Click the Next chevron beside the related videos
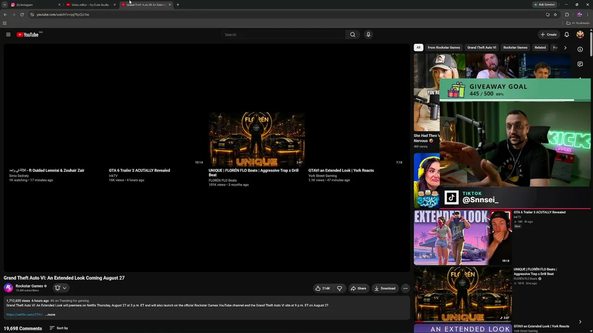593x333 pixels. coord(580,322)
